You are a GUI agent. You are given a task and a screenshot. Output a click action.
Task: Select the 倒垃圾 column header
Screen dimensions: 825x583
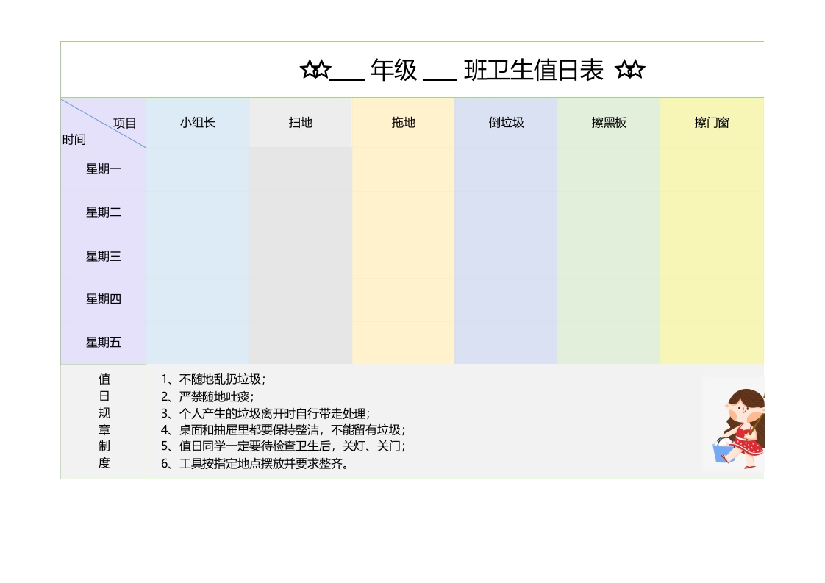coord(506,123)
